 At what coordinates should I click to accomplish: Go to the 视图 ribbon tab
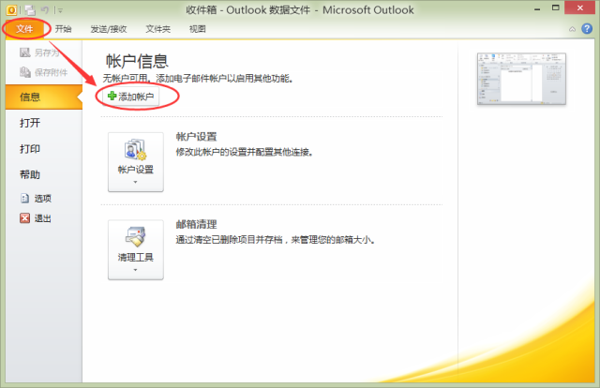point(198,29)
